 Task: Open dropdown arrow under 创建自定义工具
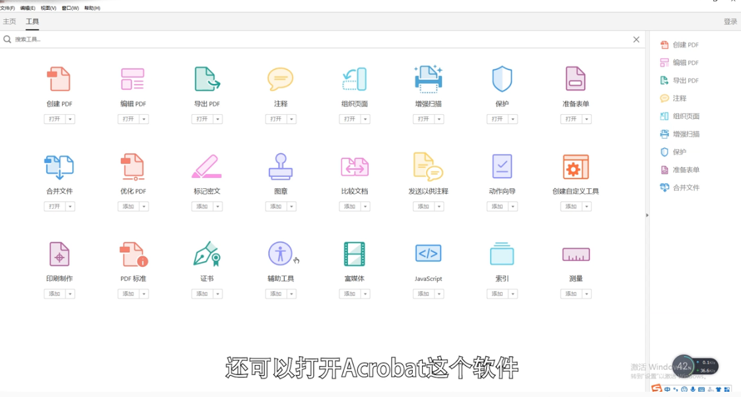tap(586, 207)
